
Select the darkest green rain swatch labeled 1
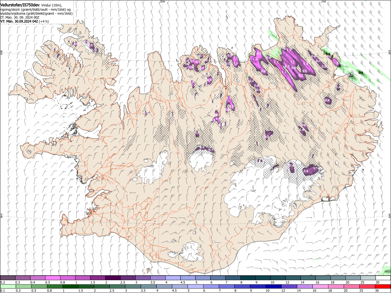click(x=71, y=286)
